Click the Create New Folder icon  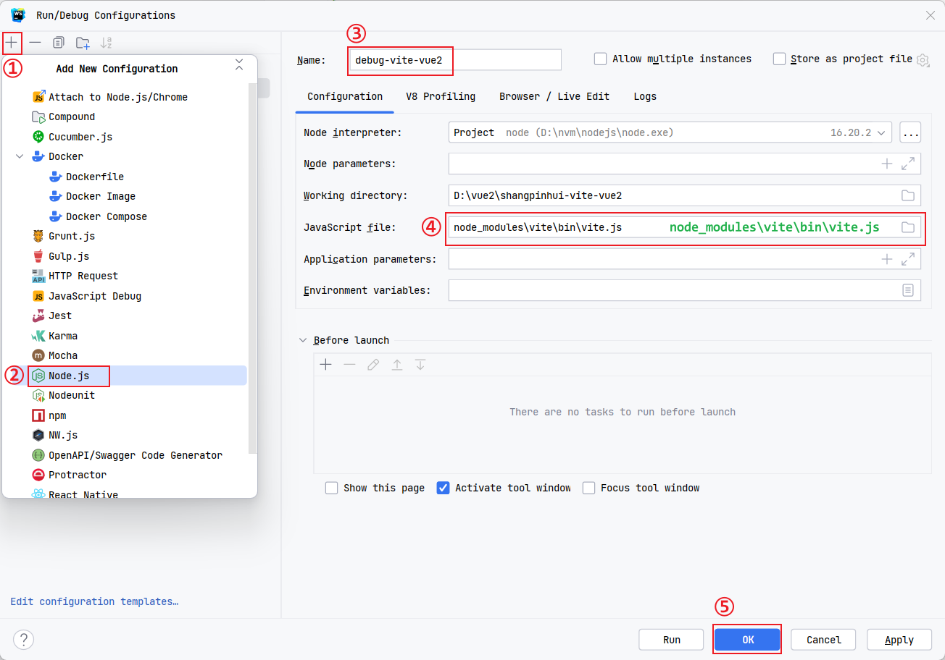coord(83,43)
